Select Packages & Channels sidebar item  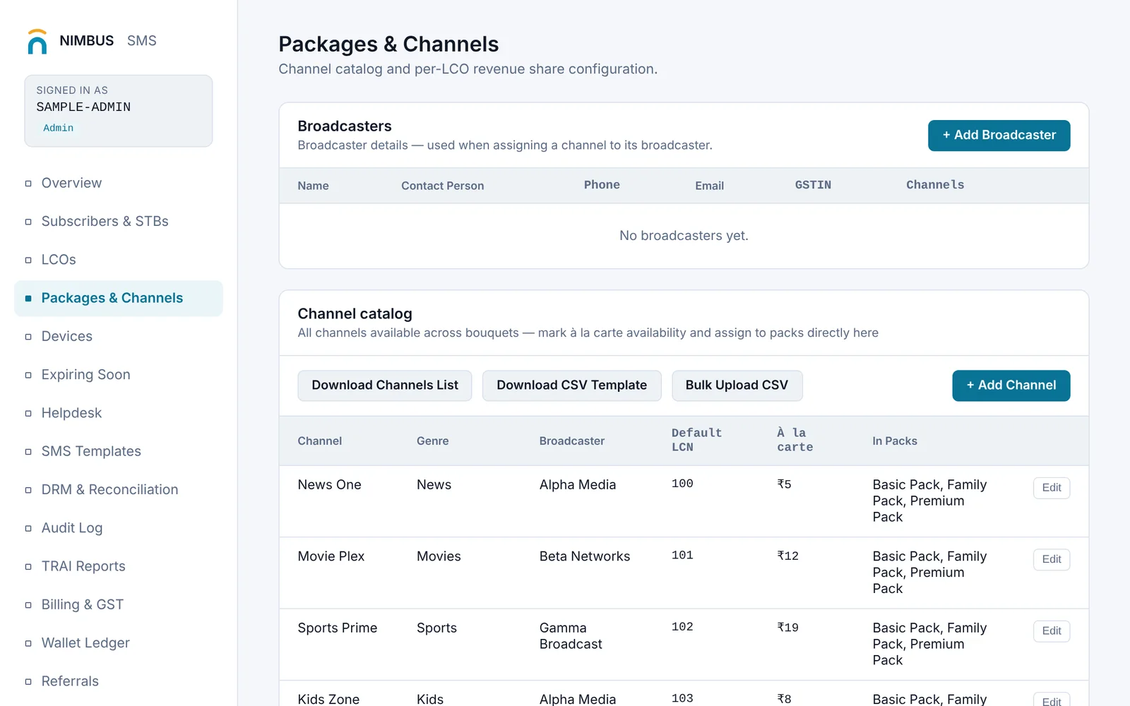[x=118, y=298]
